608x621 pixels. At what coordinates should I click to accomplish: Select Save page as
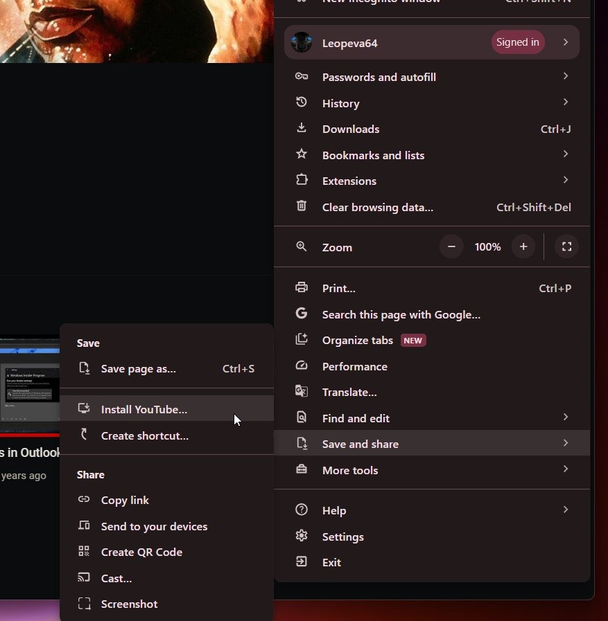[166, 368]
